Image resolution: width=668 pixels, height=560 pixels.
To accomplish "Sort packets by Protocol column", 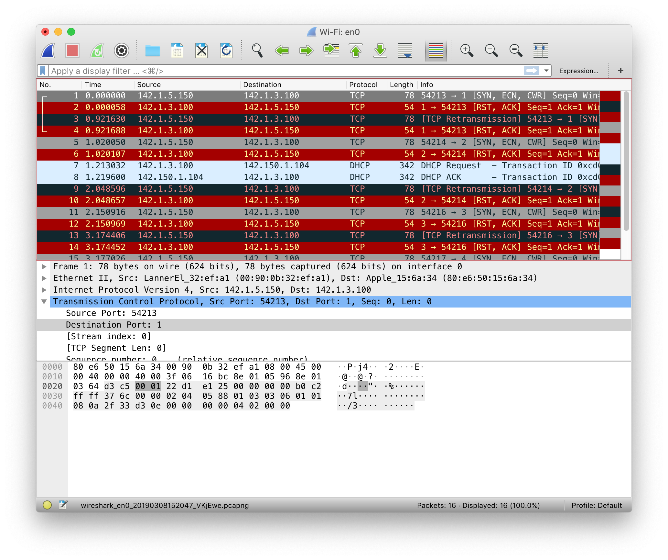I will (367, 85).
